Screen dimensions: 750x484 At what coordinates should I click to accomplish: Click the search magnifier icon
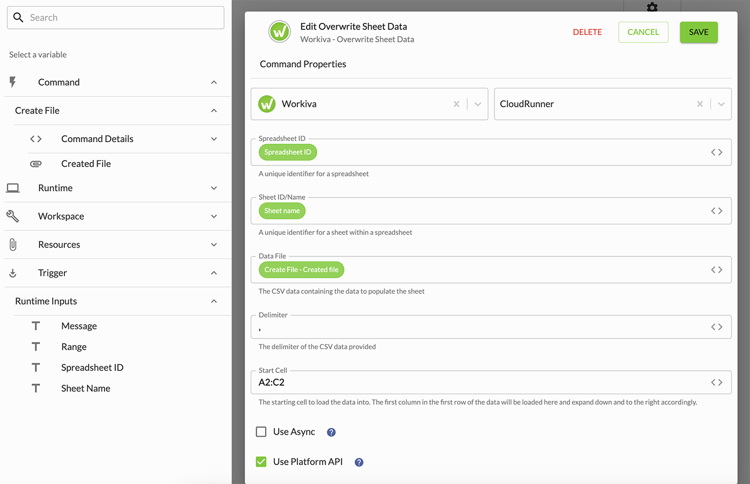pyautogui.click(x=18, y=18)
